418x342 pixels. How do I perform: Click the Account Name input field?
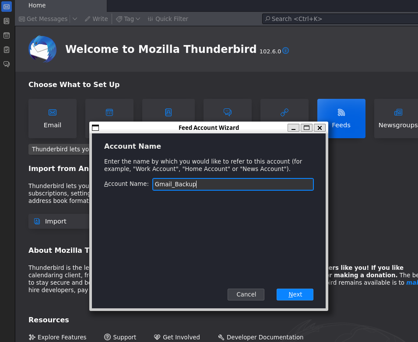pyautogui.click(x=233, y=184)
